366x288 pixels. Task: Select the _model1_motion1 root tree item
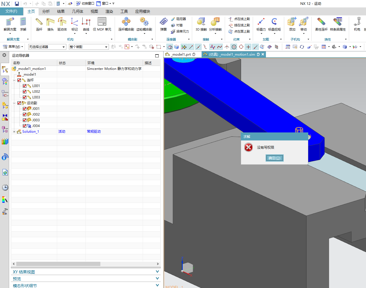(31, 69)
